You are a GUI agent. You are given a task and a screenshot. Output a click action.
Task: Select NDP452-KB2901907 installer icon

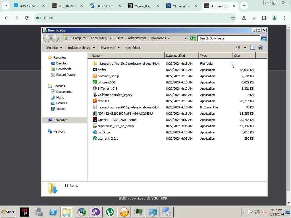[x=95, y=114]
